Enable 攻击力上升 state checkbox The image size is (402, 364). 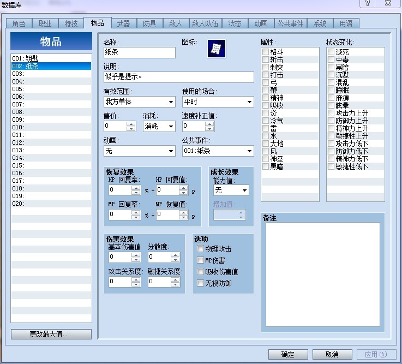click(x=331, y=113)
